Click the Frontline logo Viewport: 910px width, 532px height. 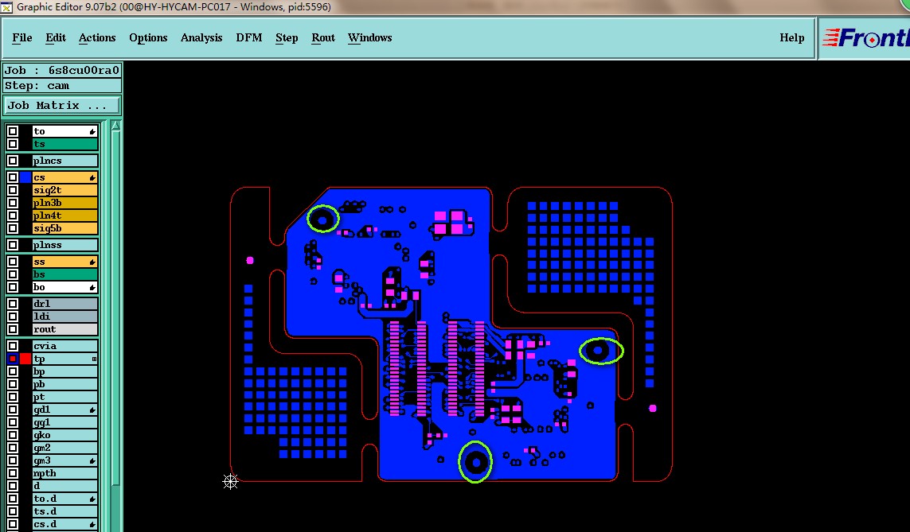[x=866, y=38]
